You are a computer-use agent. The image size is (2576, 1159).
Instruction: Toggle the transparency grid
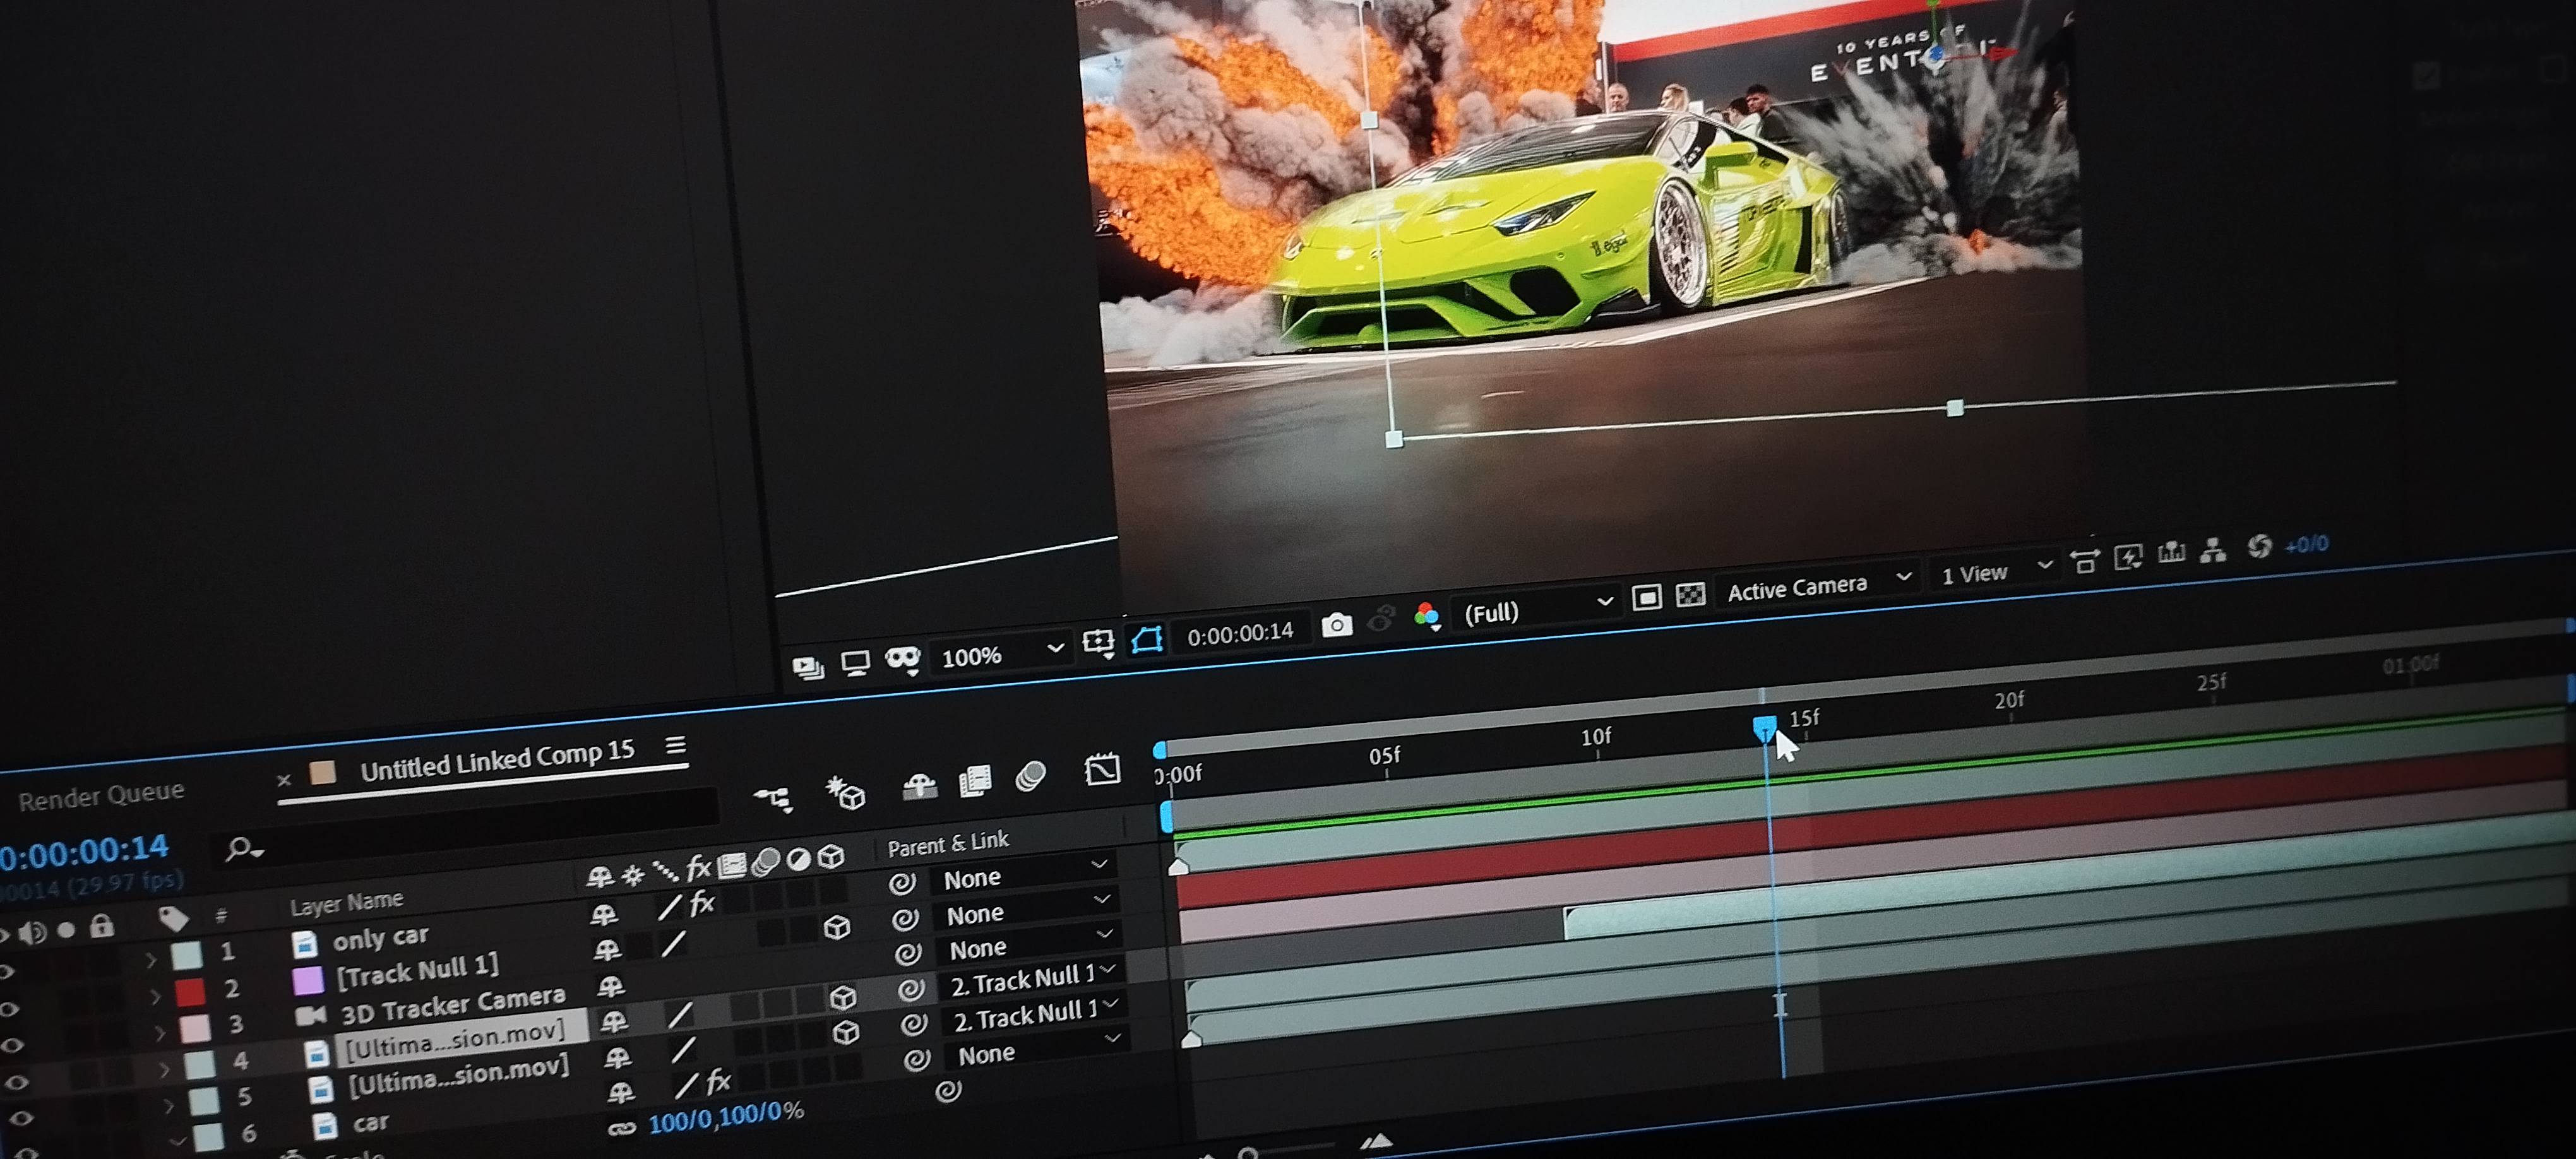(x=1690, y=595)
